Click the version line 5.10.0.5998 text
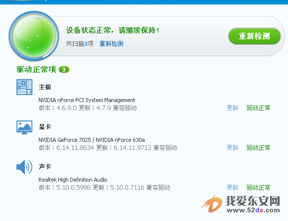Image resolution: width=288 pixels, height=221 pixels. 104,188
